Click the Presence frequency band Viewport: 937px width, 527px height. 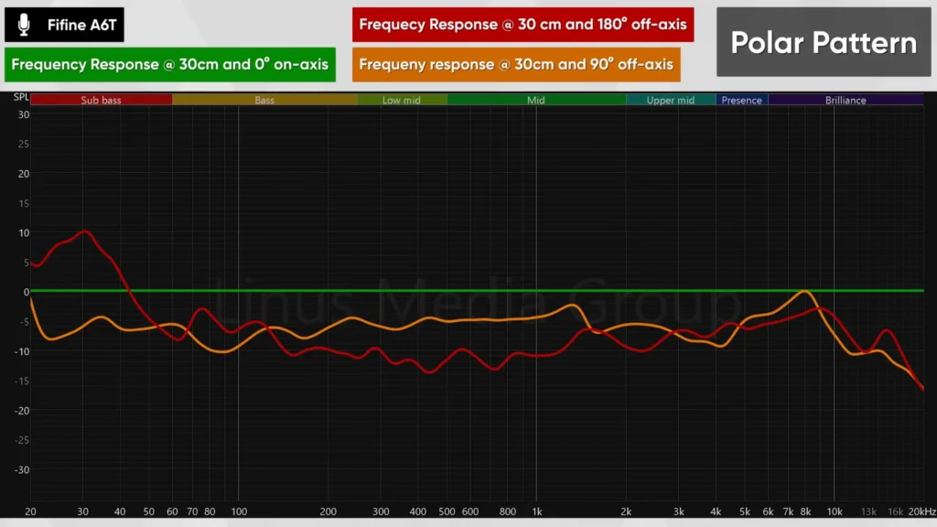pyautogui.click(x=741, y=100)
